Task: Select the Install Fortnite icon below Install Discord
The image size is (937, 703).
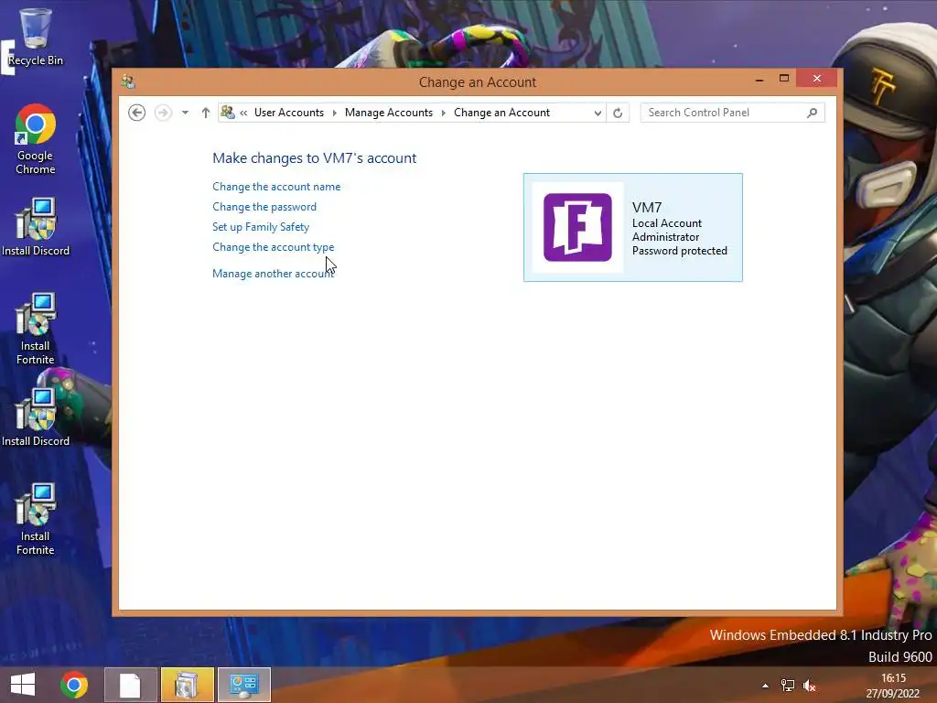Action: (x=36, y=329)
